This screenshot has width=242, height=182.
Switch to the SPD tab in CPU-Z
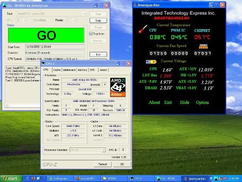pos(92,70)
